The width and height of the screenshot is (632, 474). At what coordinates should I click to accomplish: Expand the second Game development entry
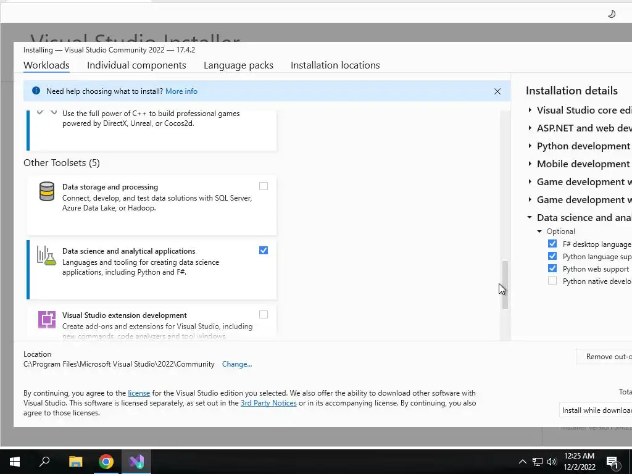[530, 199]
